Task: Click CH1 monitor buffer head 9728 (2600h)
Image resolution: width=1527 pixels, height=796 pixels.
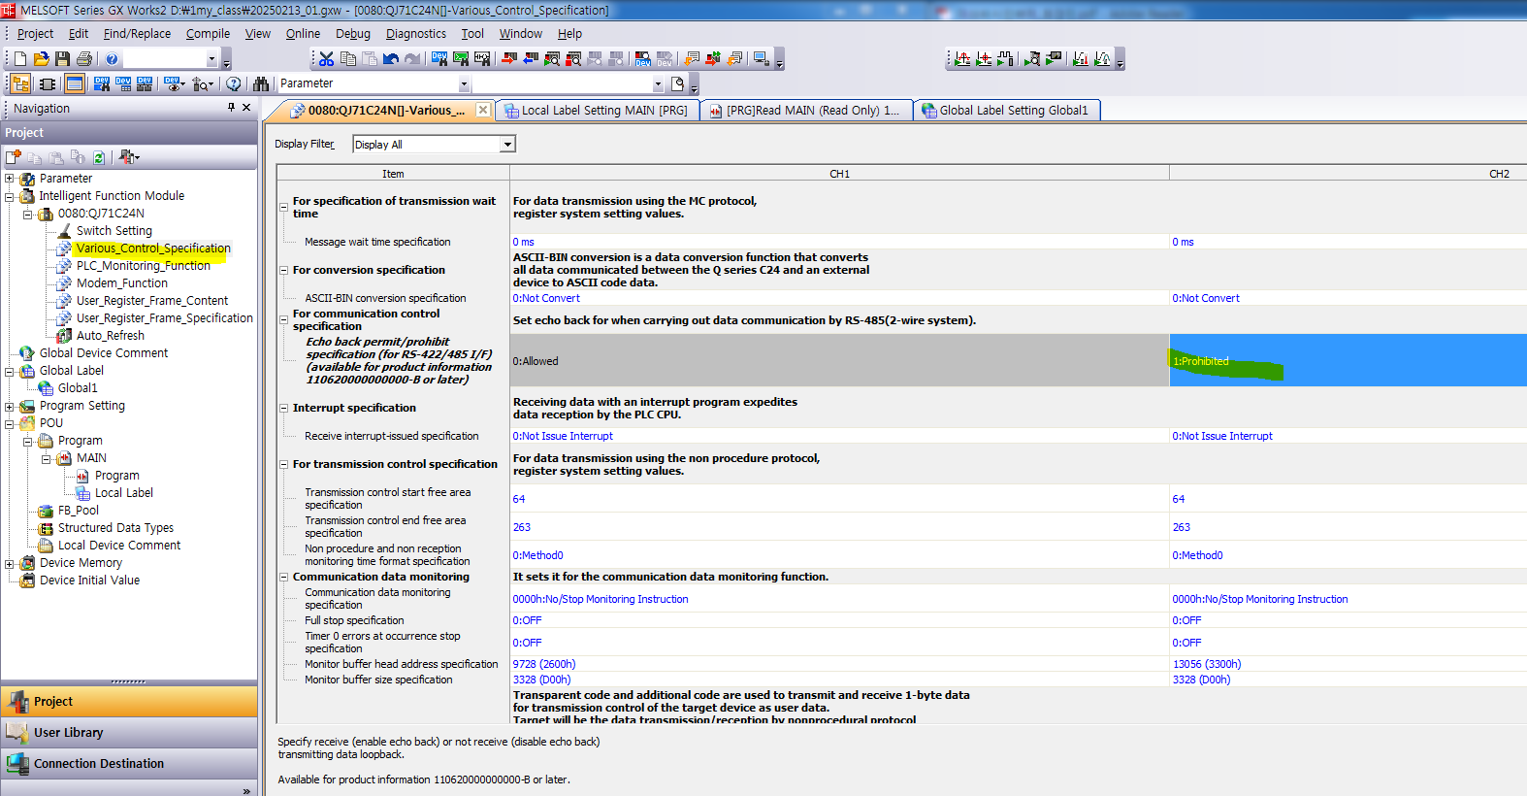Action: (839, 664)
